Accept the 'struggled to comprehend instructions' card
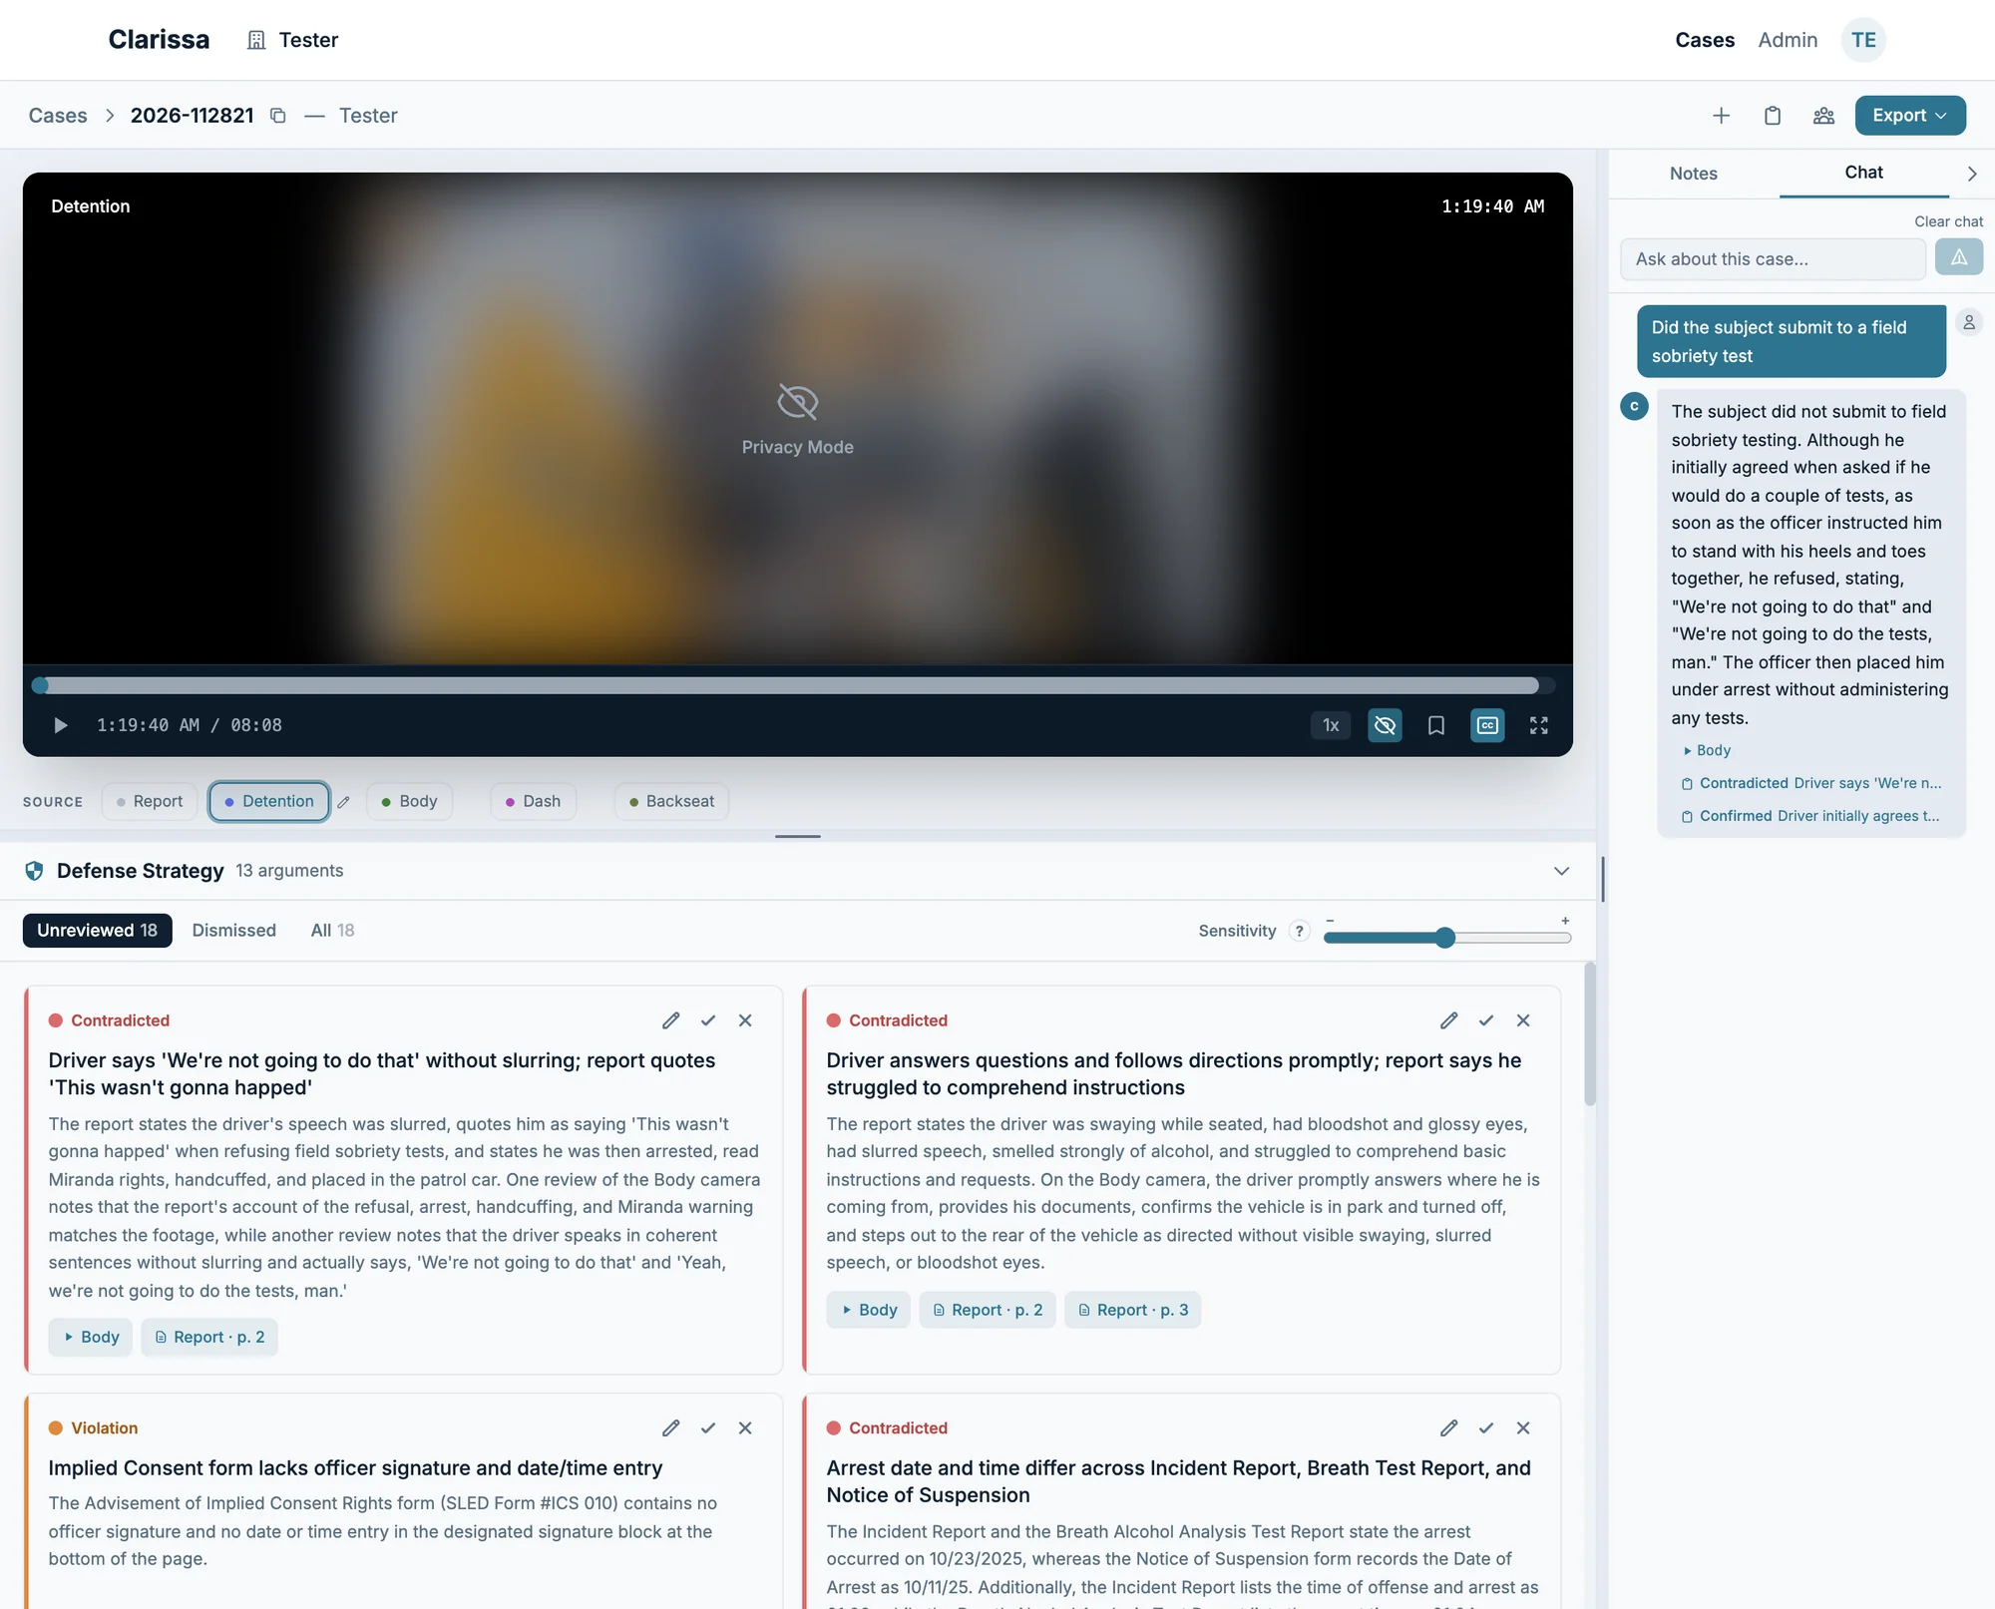This screenshot has width=1995, height=1609. click(1486, 1020)
